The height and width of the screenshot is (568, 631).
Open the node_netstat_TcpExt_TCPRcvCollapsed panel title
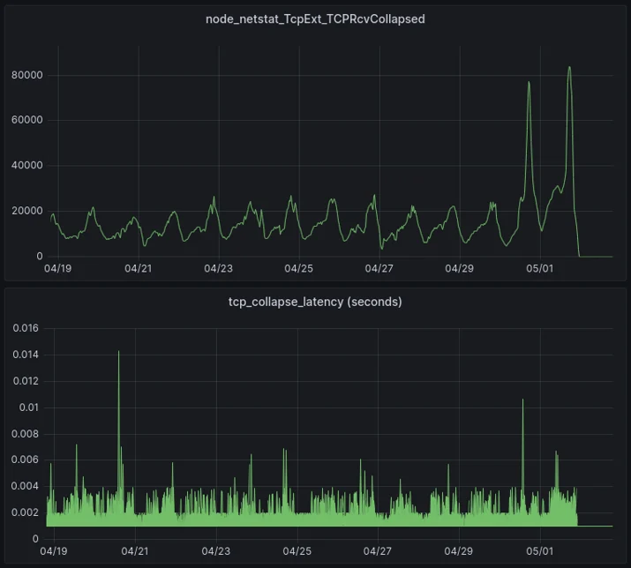click(315, 19)
